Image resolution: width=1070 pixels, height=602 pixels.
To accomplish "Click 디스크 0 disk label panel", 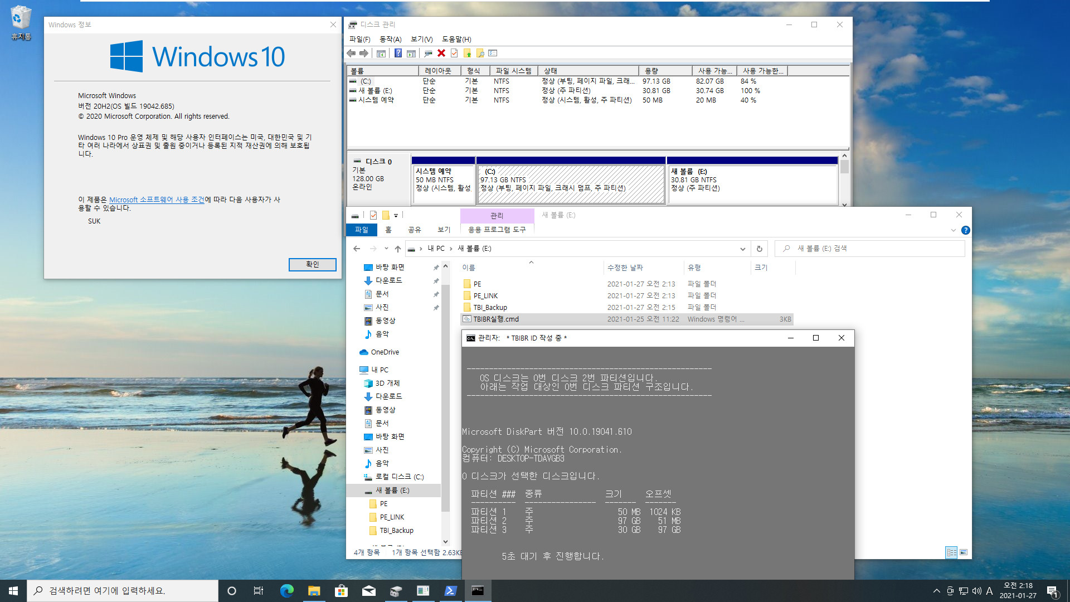I will pos(378,181).
